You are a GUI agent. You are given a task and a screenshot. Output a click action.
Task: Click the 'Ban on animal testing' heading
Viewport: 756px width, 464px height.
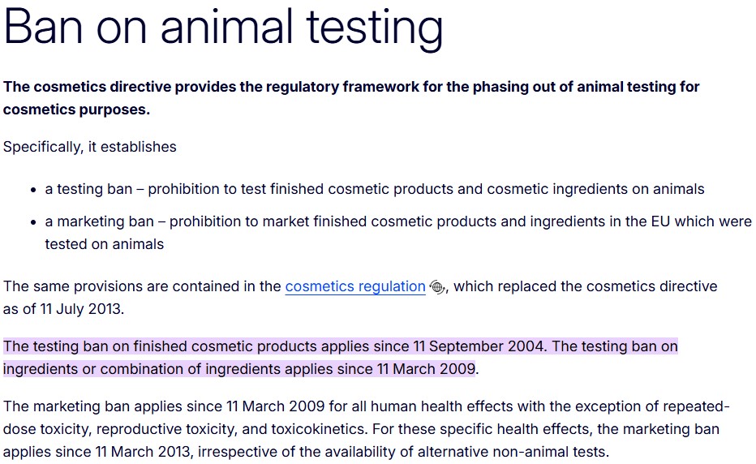(x=223, y=27)
